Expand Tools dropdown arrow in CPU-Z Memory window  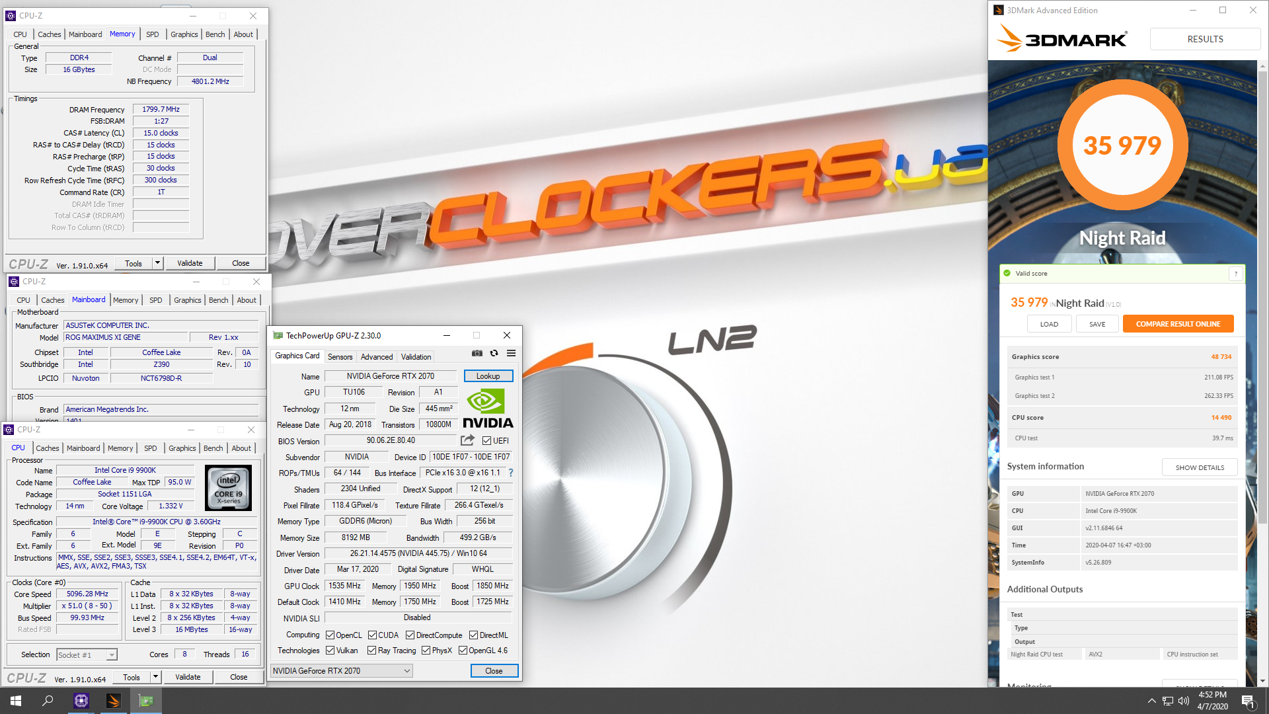157,263
